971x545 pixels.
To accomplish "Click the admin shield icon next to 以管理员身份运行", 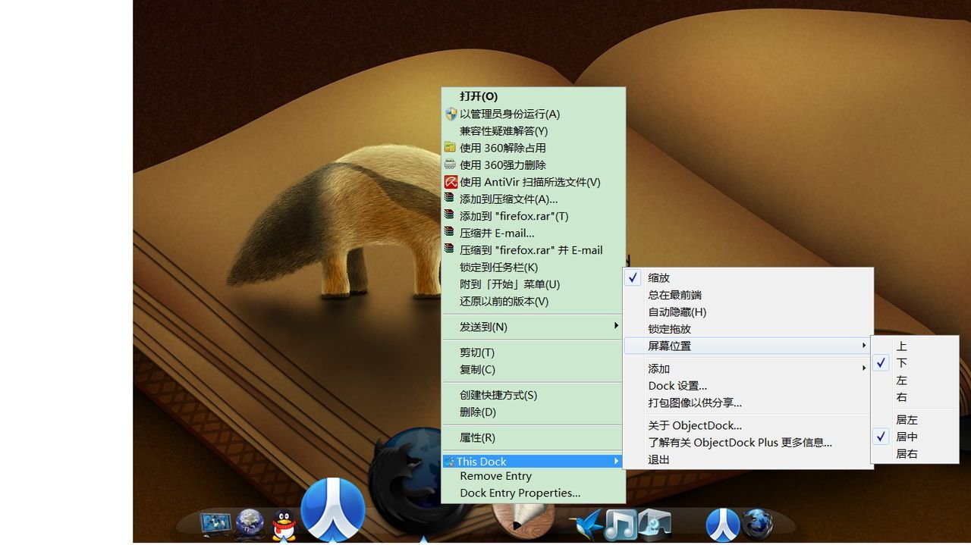I will tap(451, 114).
